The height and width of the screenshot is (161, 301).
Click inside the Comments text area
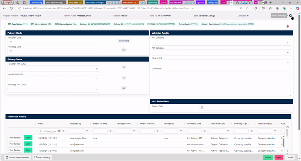tap(221, 82)
